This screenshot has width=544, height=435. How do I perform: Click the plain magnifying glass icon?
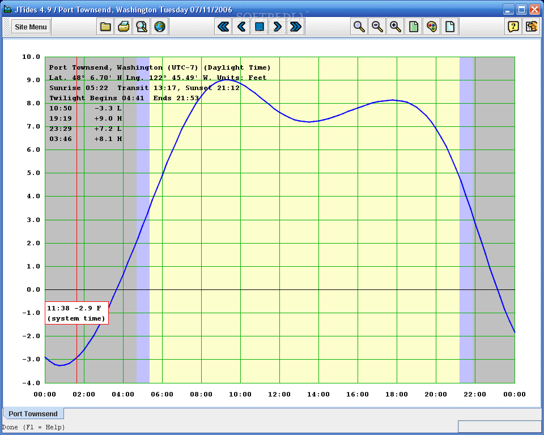pos(359,27)
